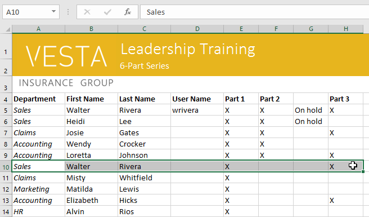Select column G header
The width and height of the screenshot is (369, 217).
click(x=311, y=29)
